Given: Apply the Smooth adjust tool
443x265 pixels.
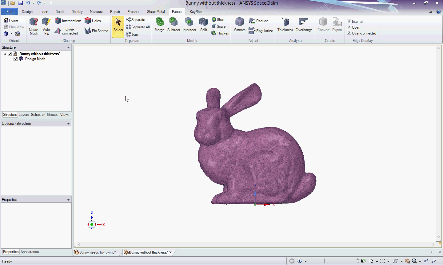Looking at the screenshot, I should click(x=240, y=25).
